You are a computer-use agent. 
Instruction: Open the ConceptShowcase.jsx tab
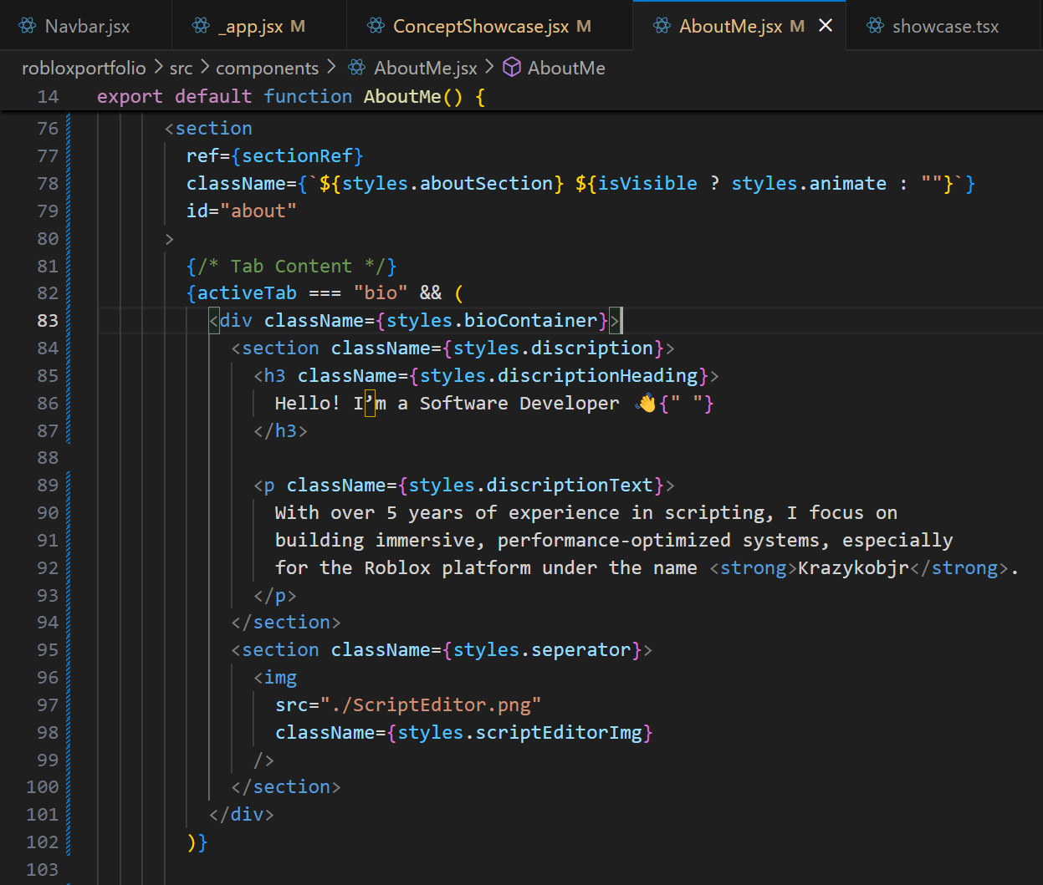click(x=480, y=26)
